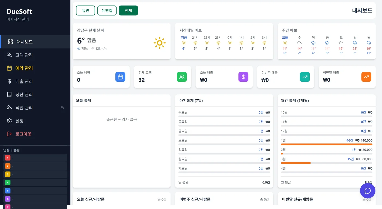
Task: Click the DueSoft logo text
Action: click(19, 11)
